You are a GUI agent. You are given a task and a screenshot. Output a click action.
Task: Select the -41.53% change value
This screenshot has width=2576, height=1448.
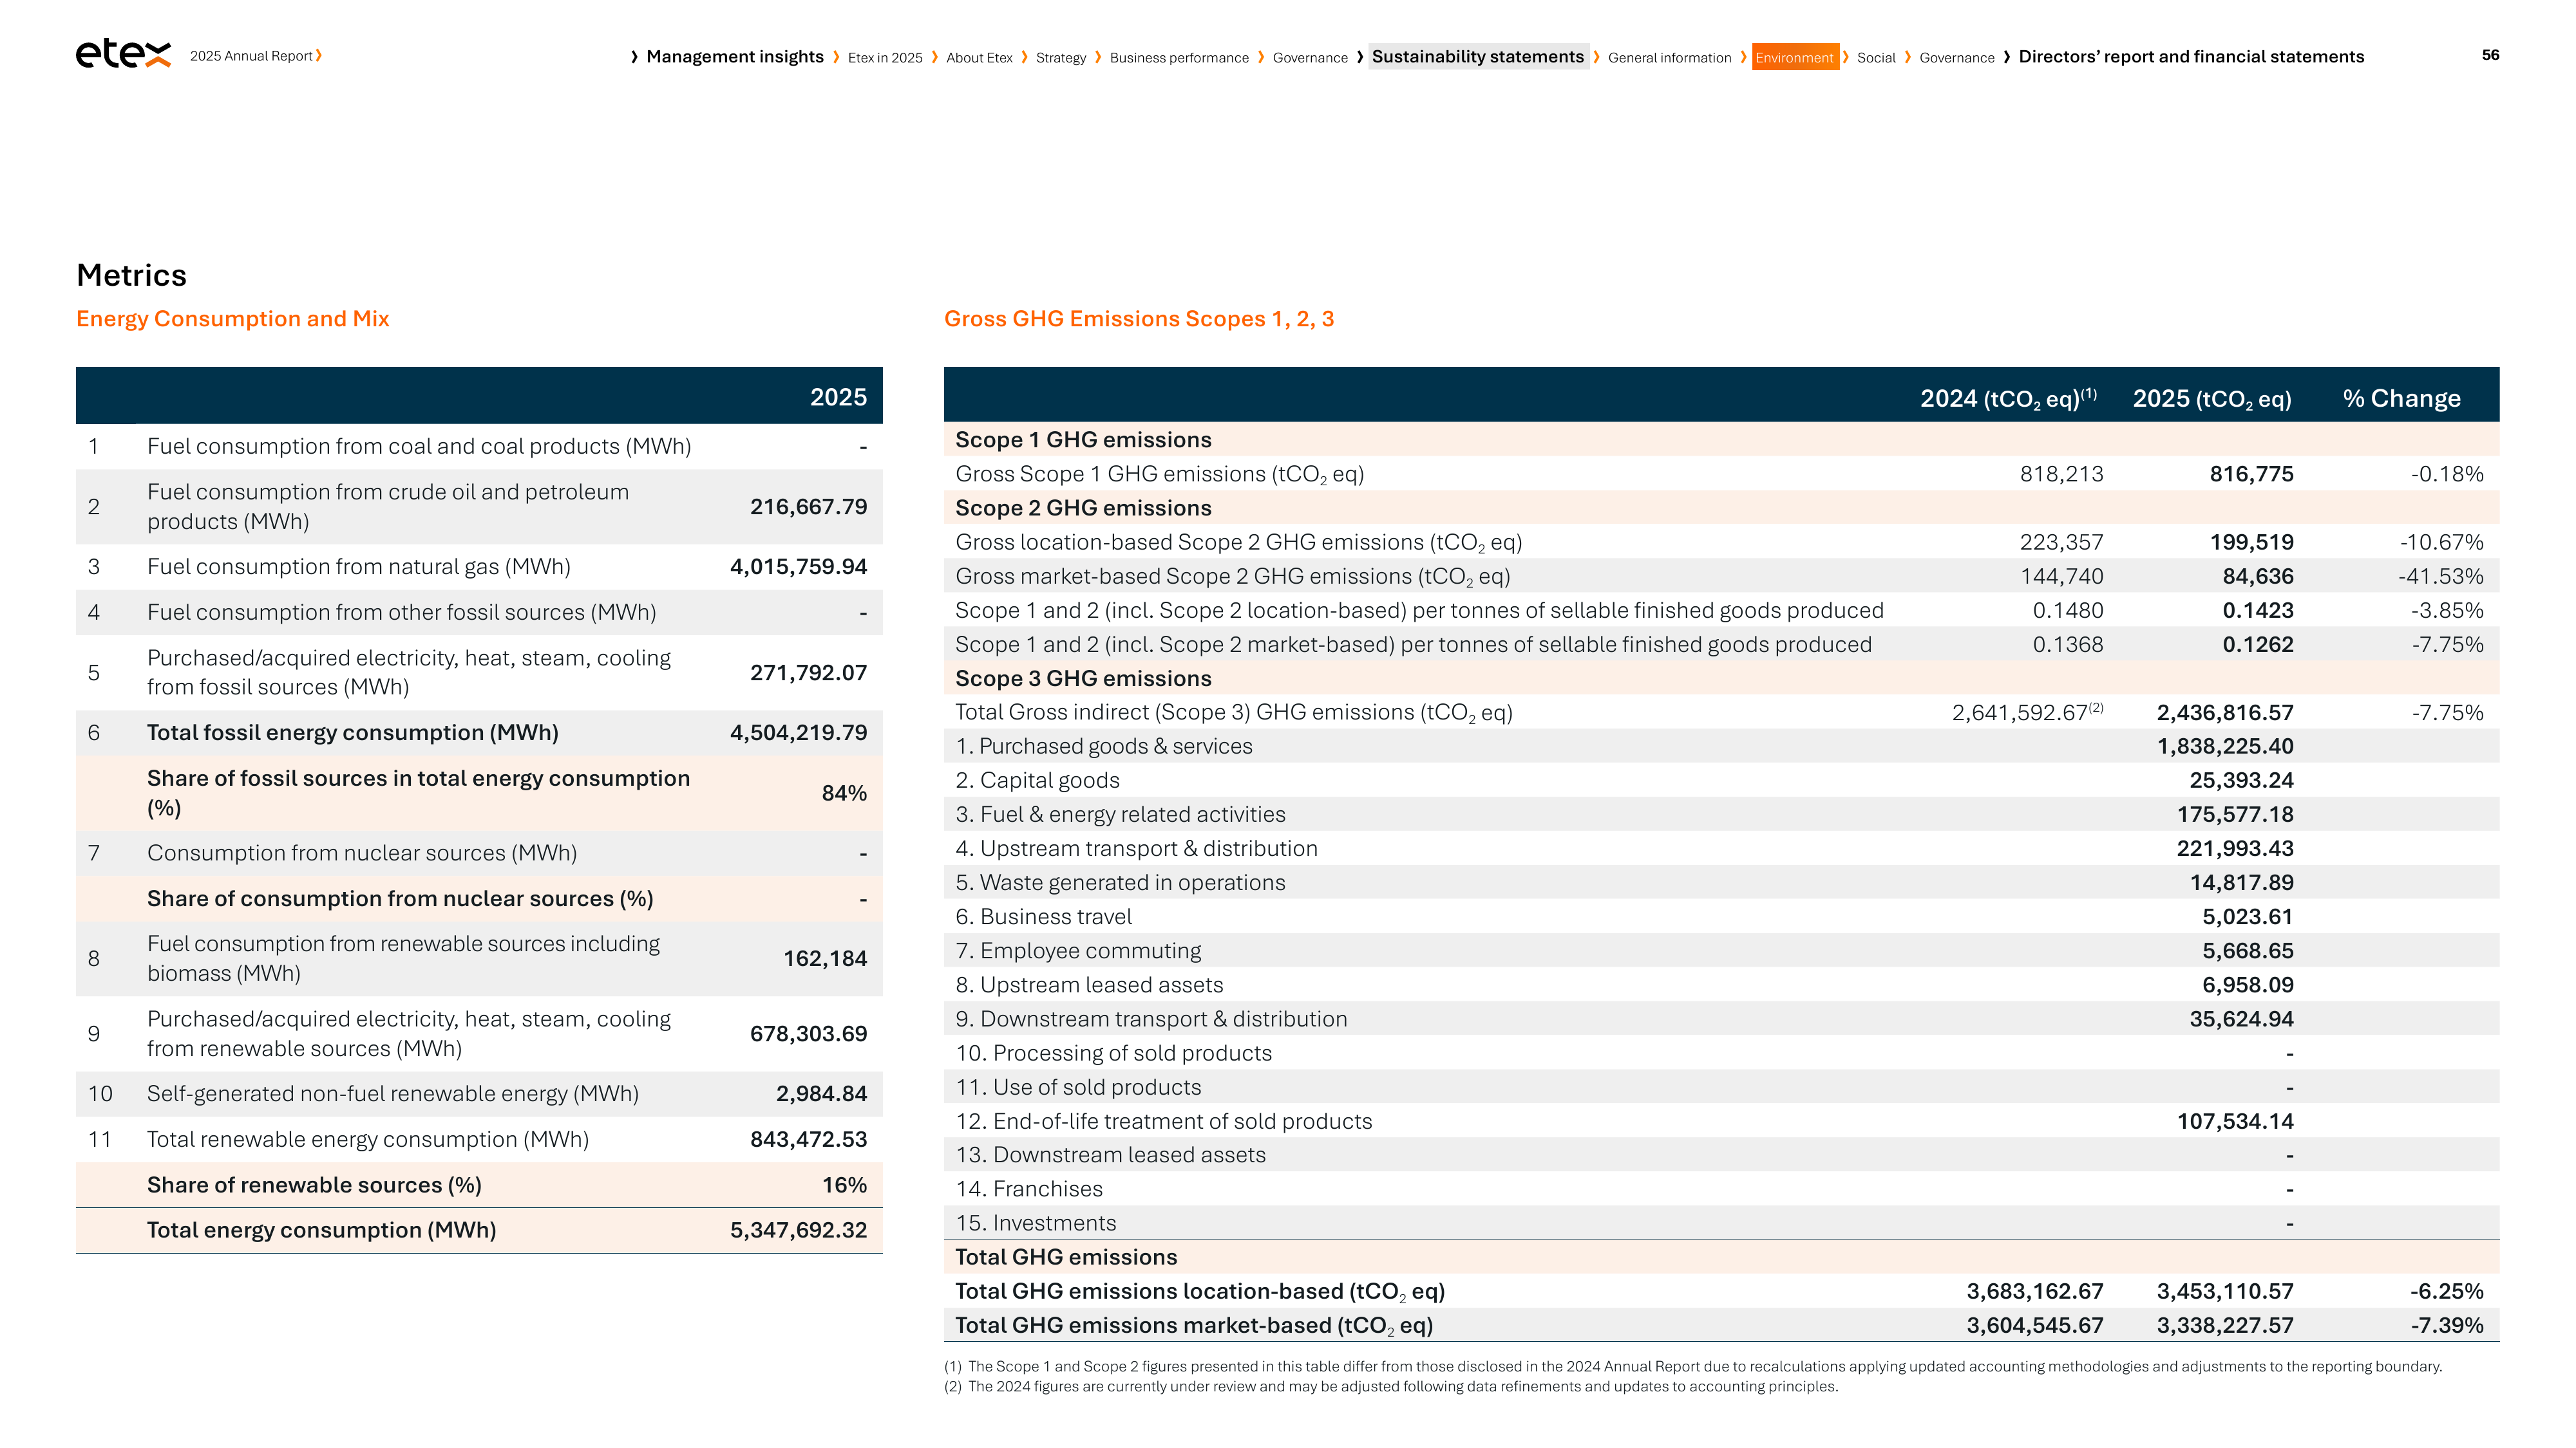[x=2440, y=577]
